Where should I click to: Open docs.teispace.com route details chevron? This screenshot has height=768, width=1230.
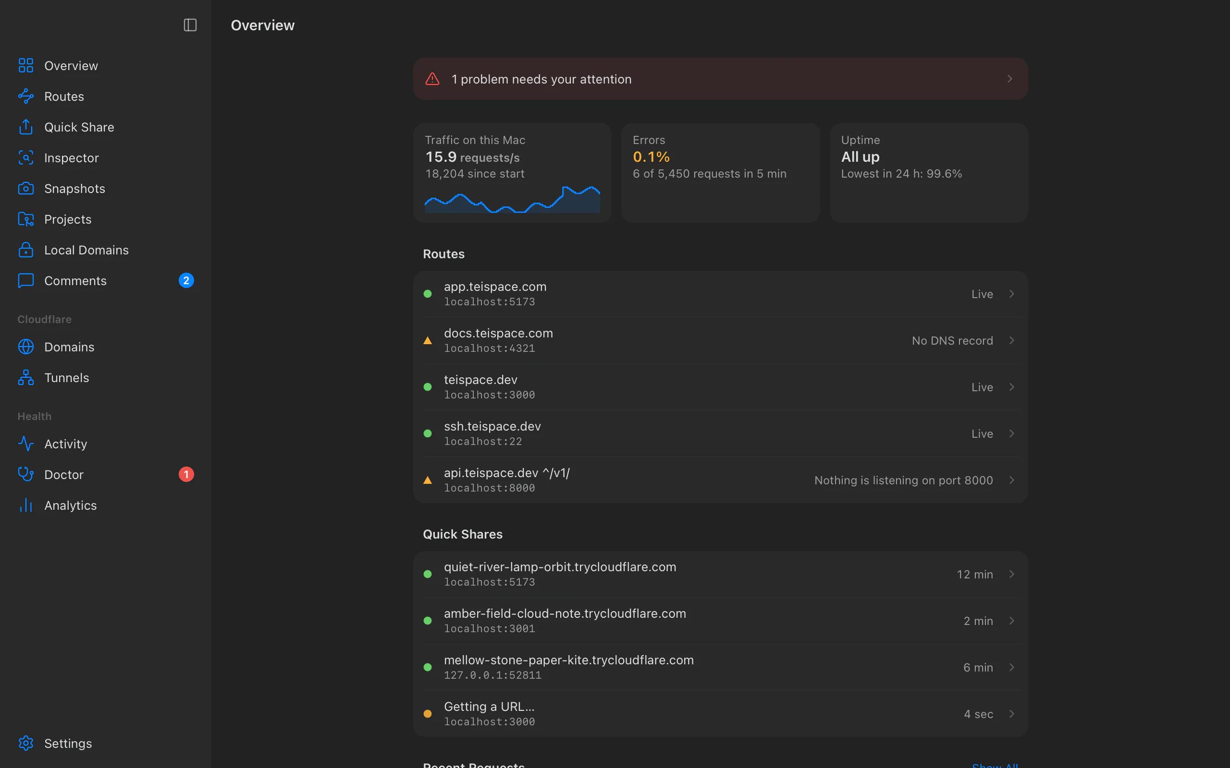pos(1011,340)
